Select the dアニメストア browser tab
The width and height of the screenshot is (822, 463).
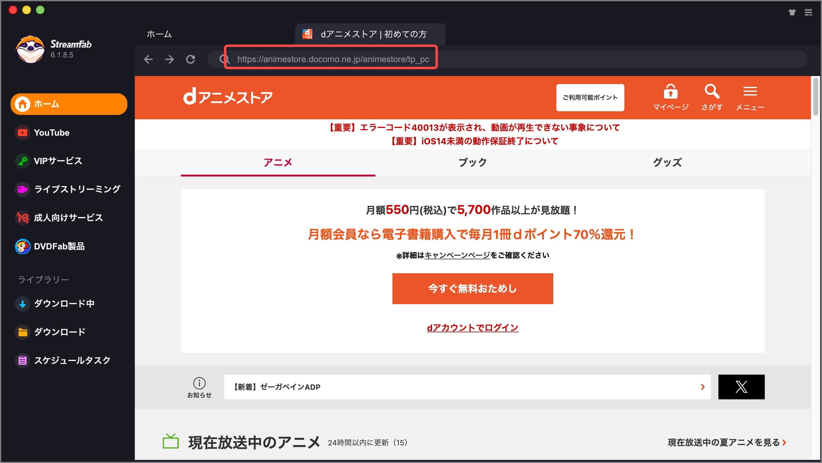coord(370,34)
